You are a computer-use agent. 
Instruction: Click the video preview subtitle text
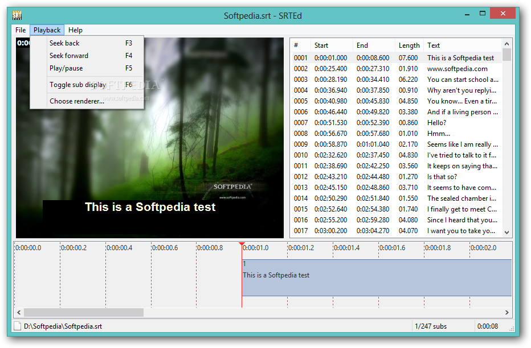pyautogui.click(x=150, y=207)
